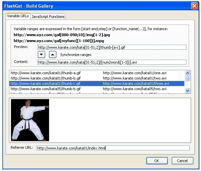Screen dimensions: 201x171
Task: Click the karate preview thumbnail image
Action: tap(30, 120)
